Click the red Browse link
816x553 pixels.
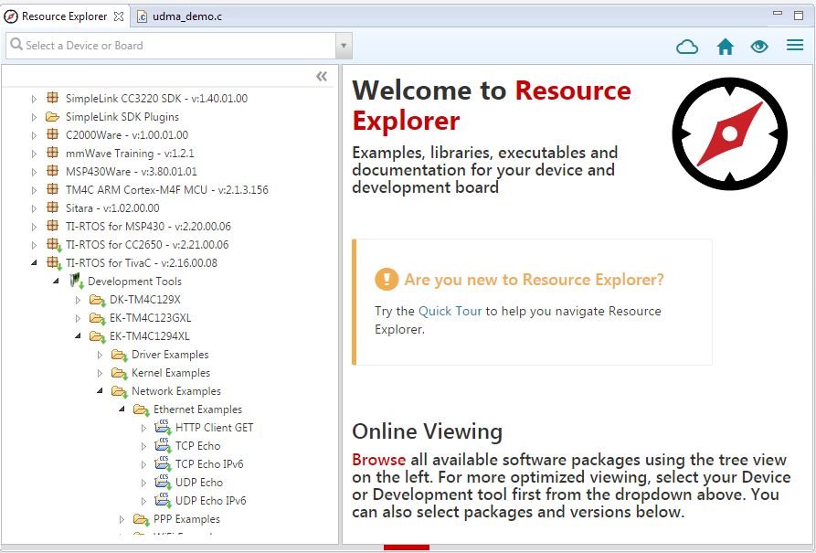(x=378, y=459)
